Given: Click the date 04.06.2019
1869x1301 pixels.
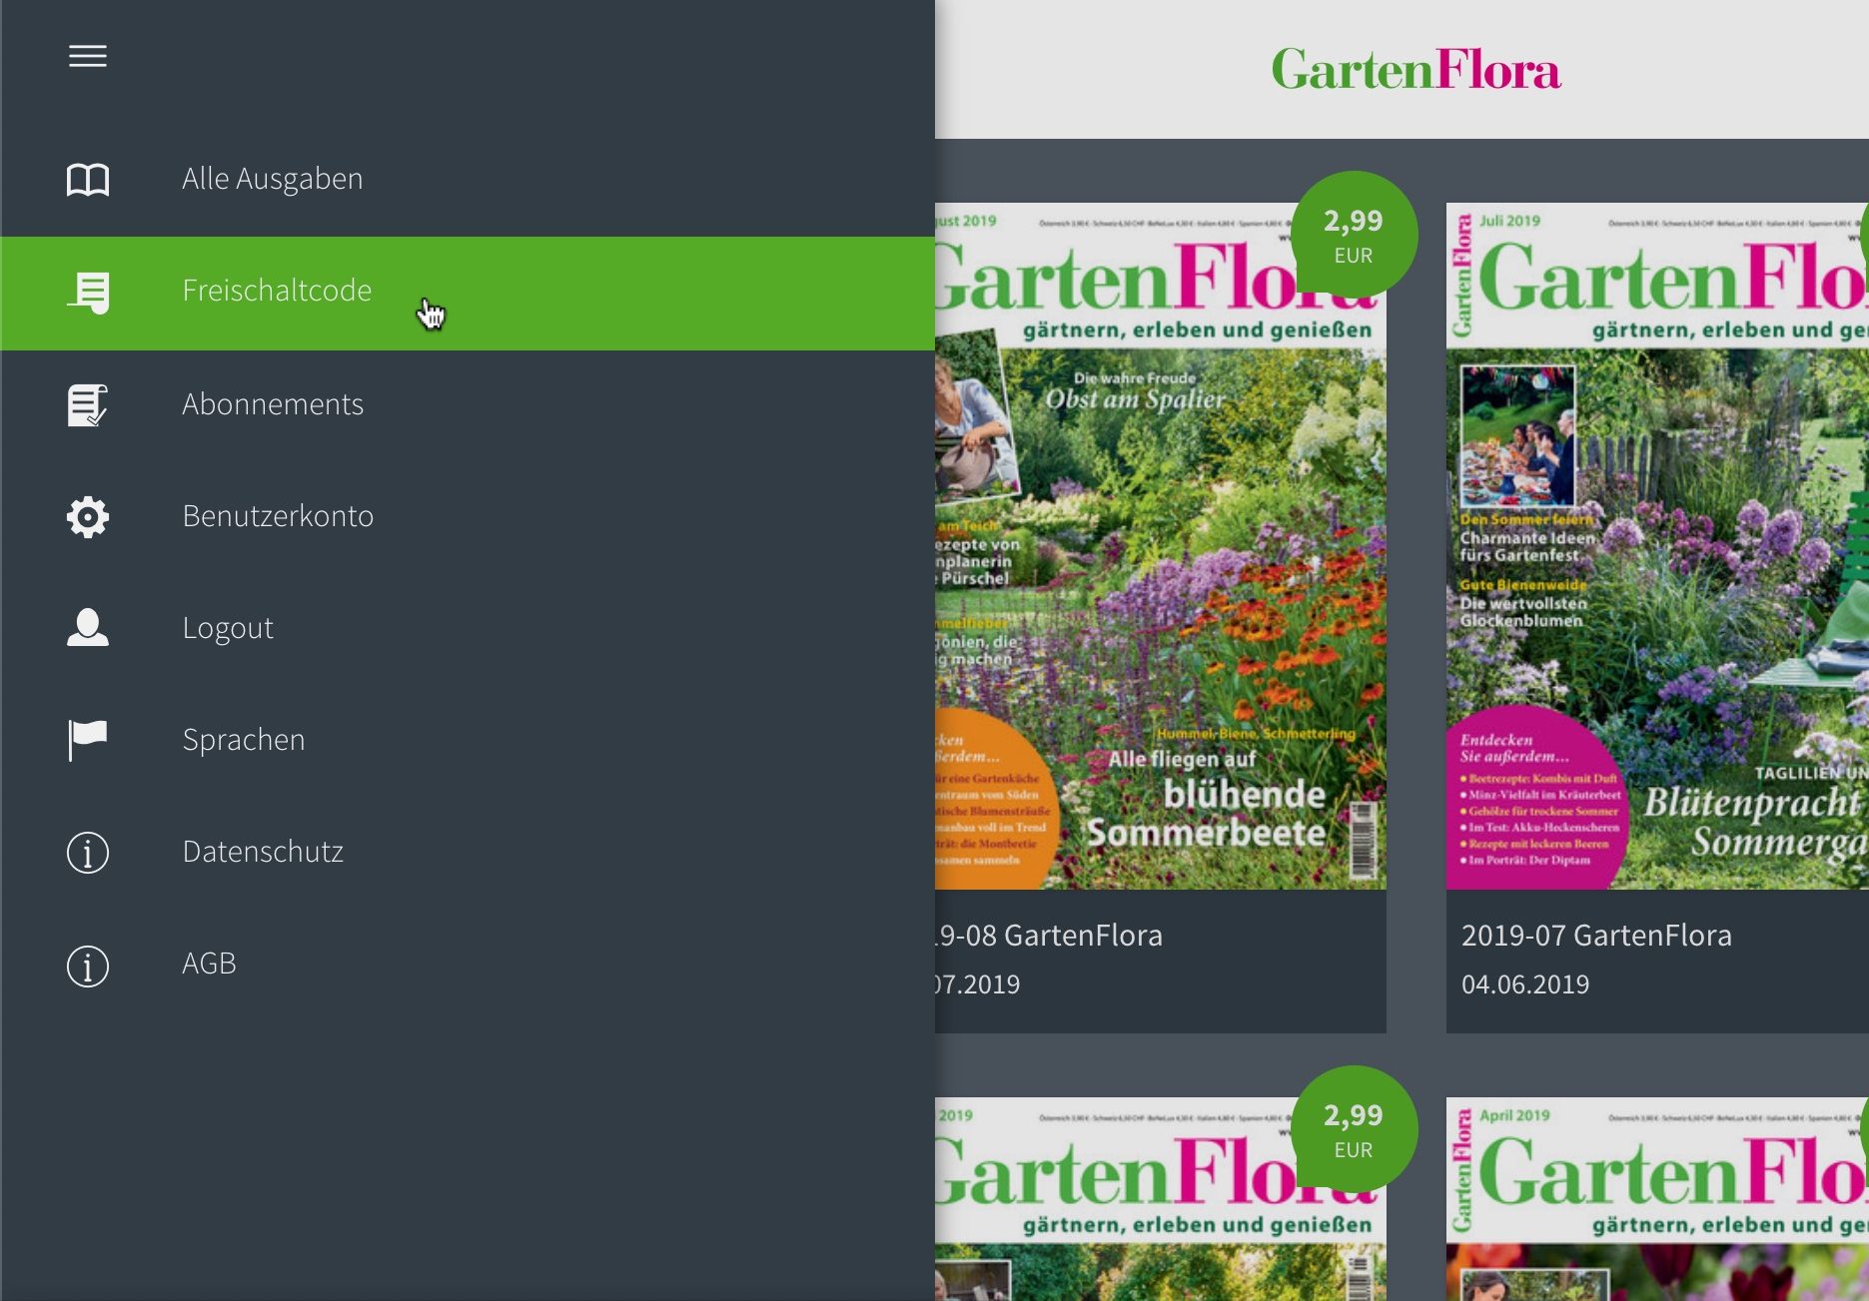Looking at the screenshot, I should (1525, 984).
